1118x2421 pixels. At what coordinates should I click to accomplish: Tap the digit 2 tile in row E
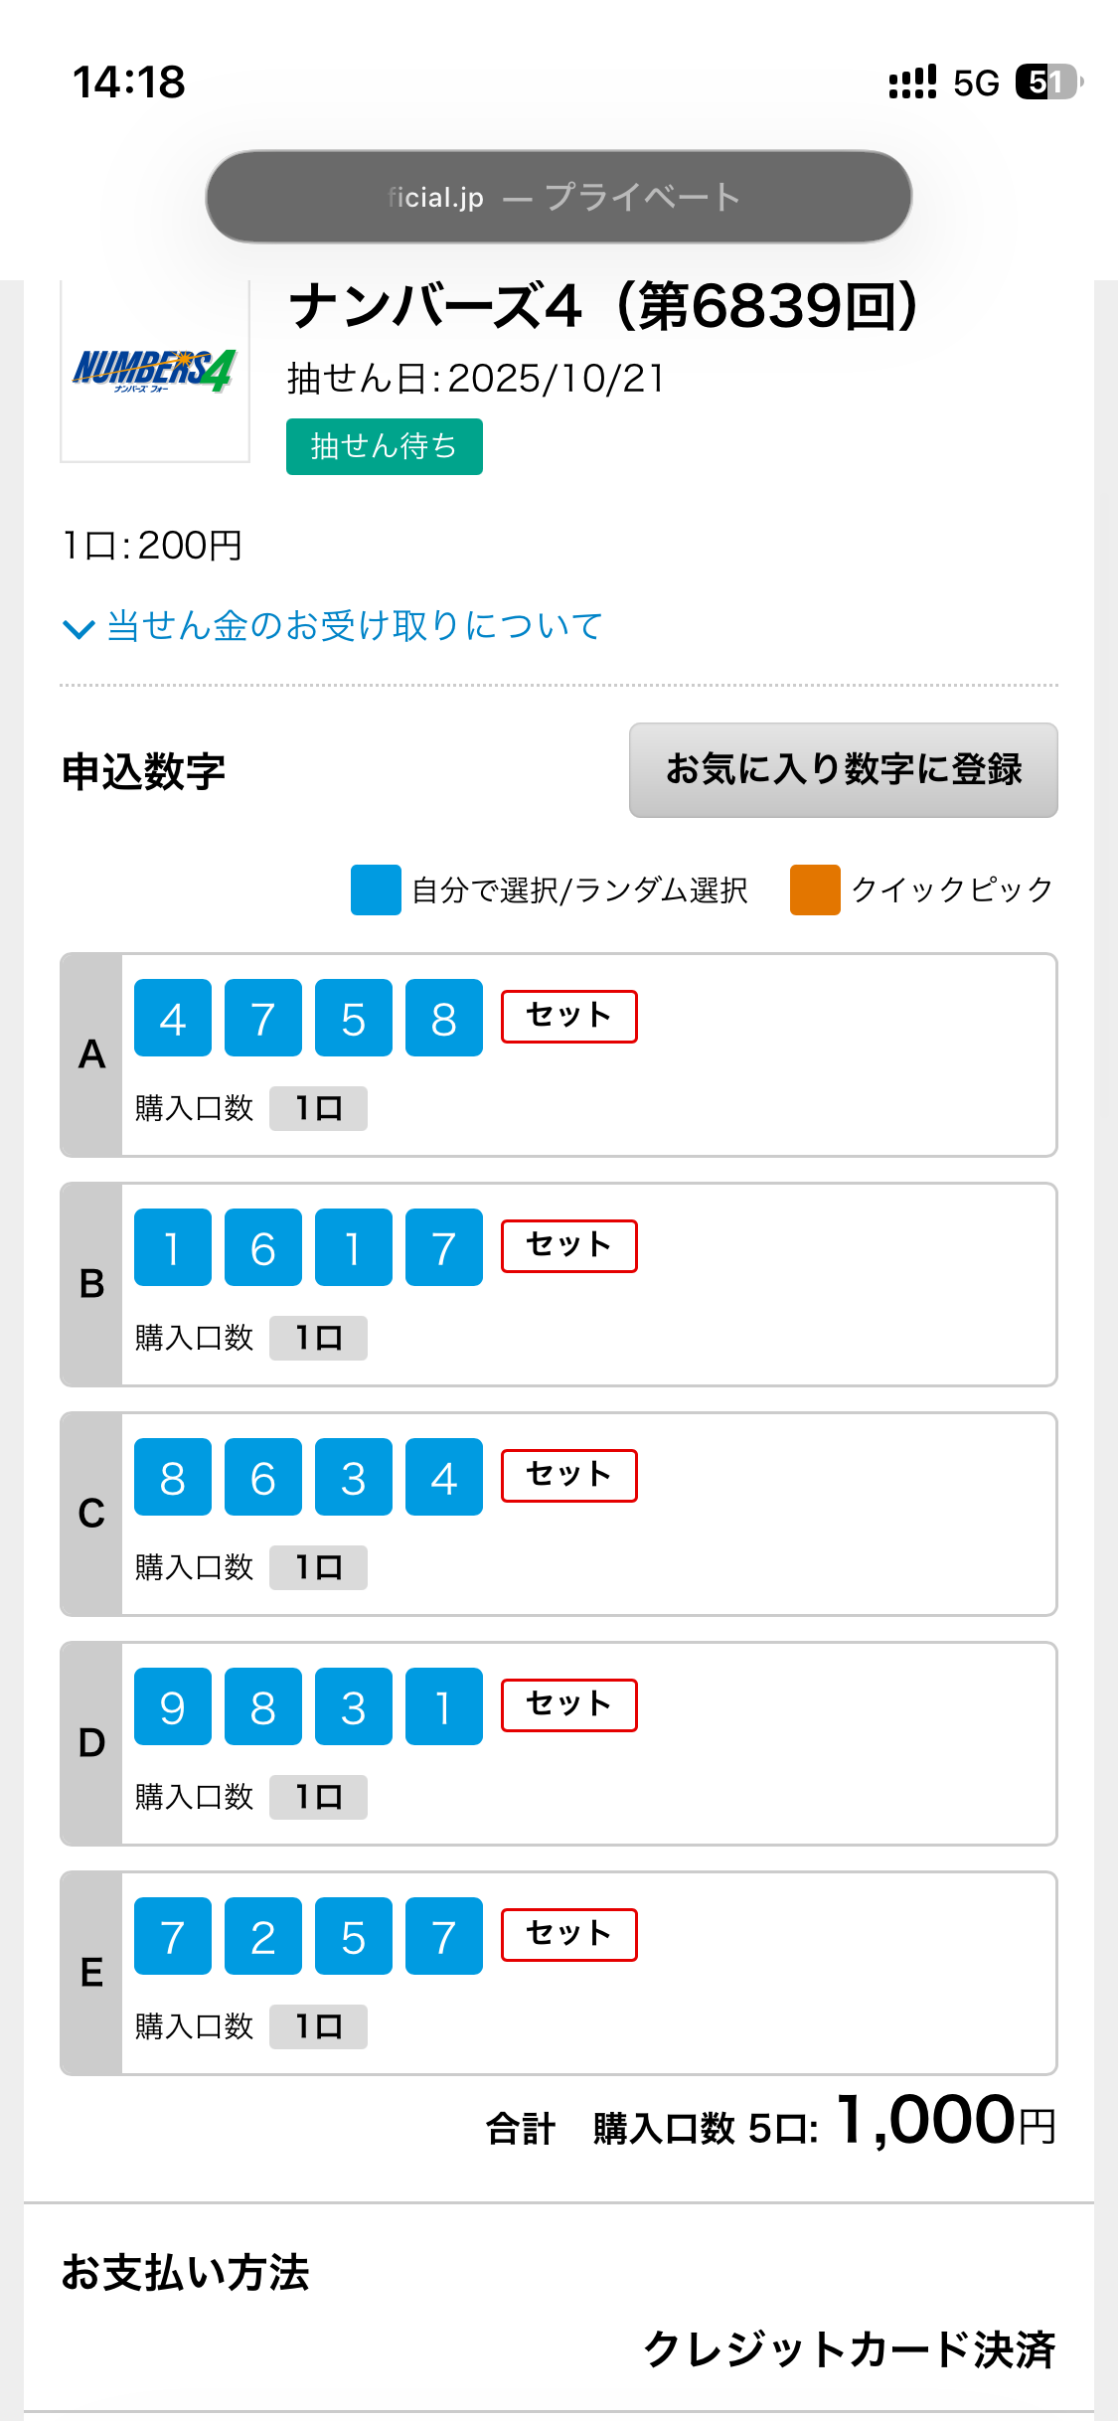263,1936
